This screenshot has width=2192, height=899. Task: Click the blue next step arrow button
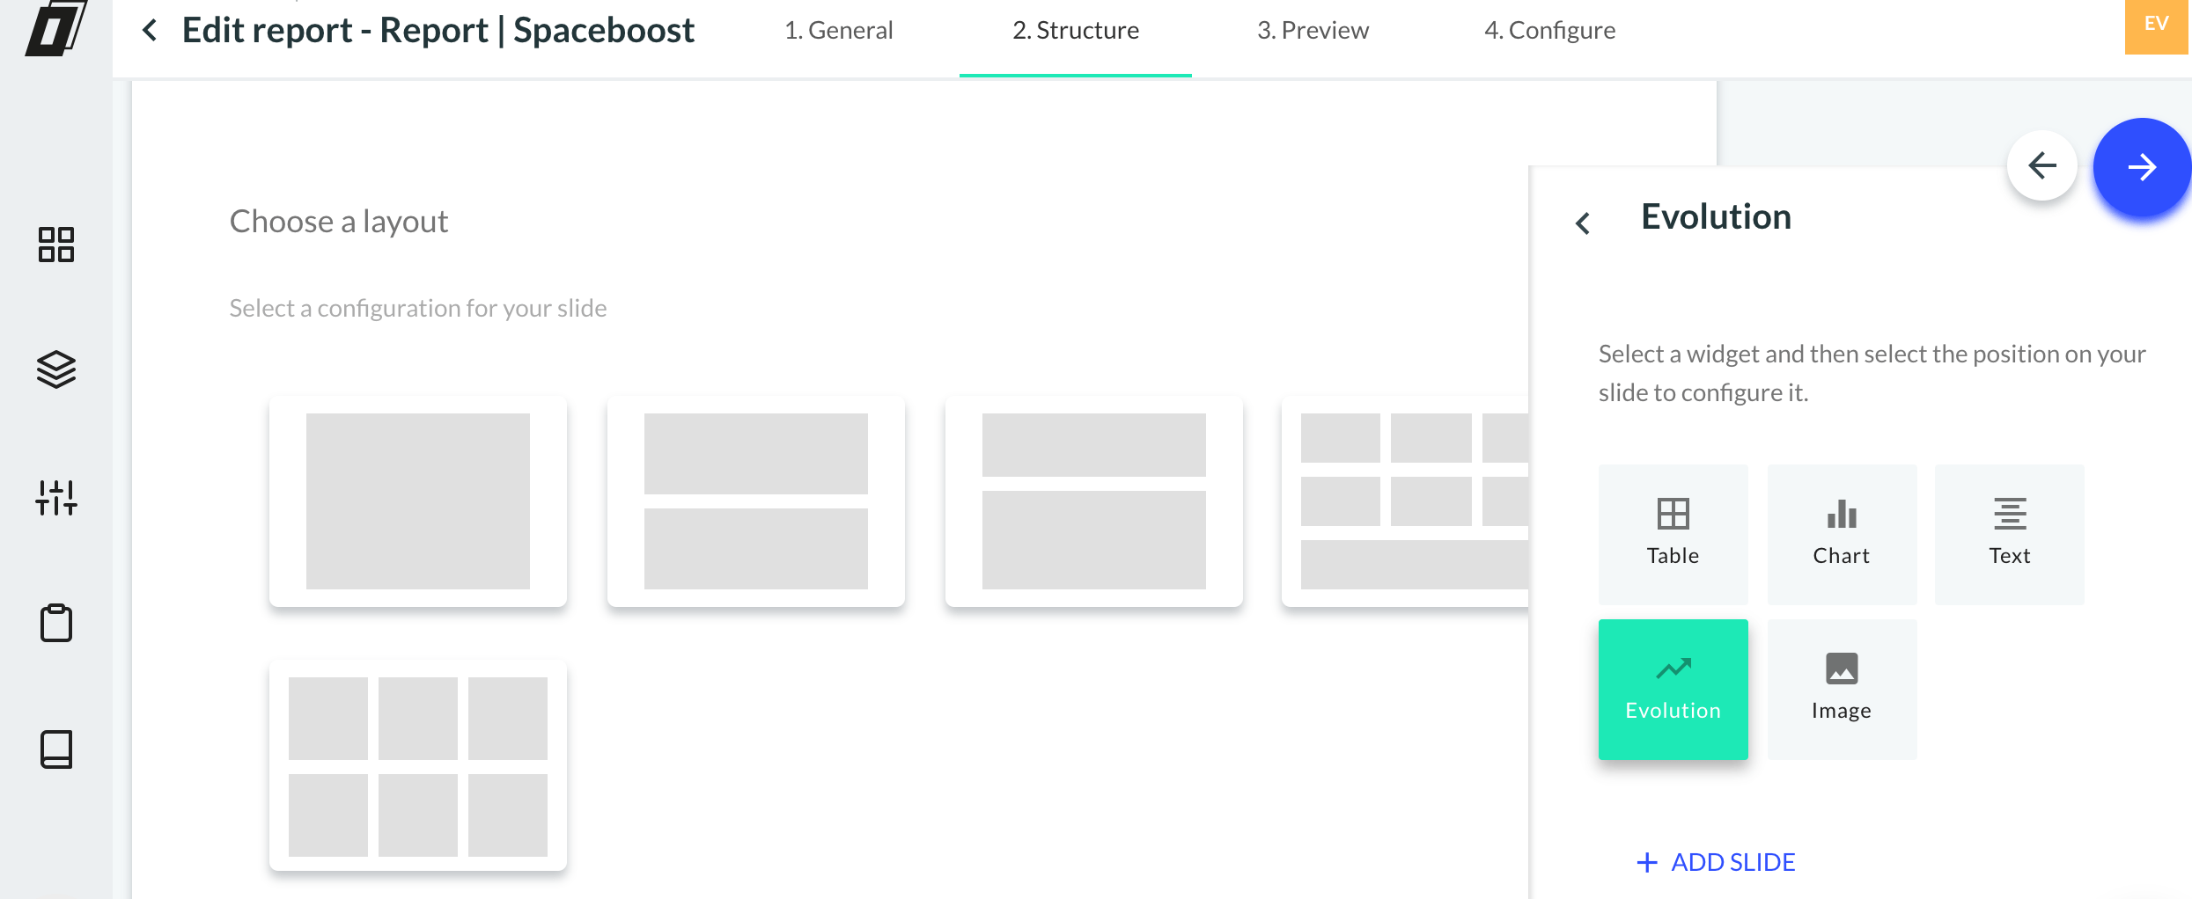(x=2142, y=167)
